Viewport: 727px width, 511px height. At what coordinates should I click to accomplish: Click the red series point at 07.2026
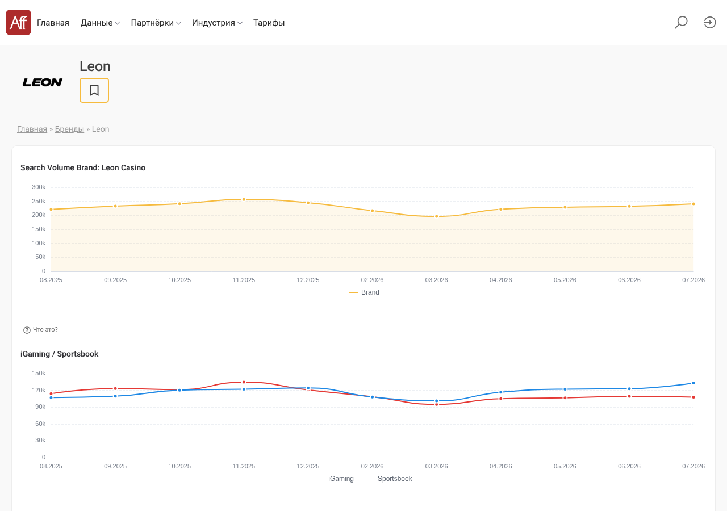point(693,397)
